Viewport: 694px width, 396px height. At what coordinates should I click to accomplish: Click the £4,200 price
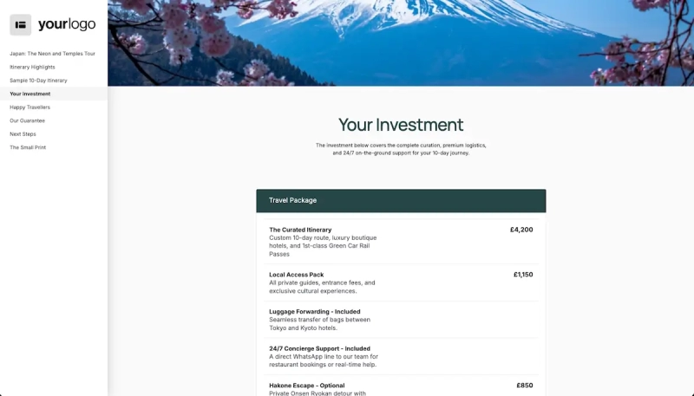tap(521, 230)
